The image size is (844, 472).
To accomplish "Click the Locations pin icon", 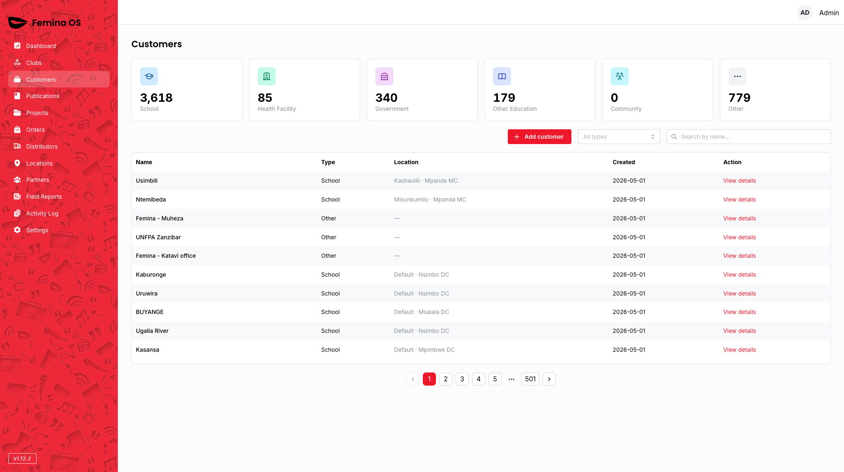I will pyautogui.click(x=17, y=163).
